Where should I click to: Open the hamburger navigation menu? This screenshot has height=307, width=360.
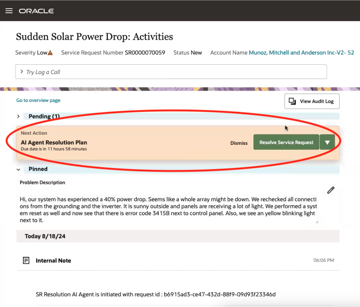9,11
